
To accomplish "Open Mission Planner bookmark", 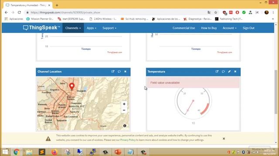I will 40,19.
